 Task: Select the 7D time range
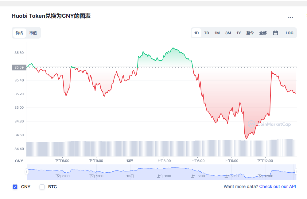point(207,33)
